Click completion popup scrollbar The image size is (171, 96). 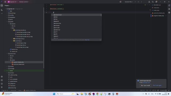coord(101,15)
